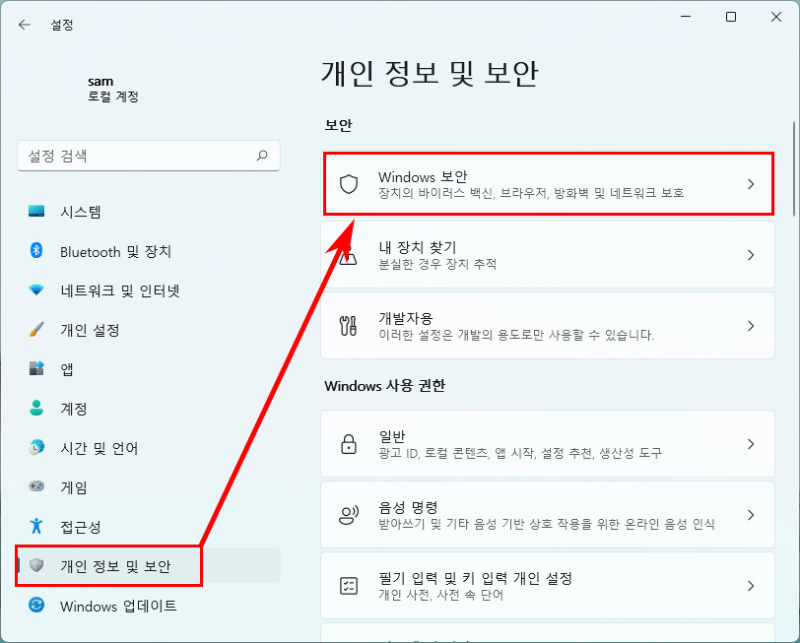Open the 개발자용 settings card
This screenshot has height=643, width=800.
coord(548,325)
